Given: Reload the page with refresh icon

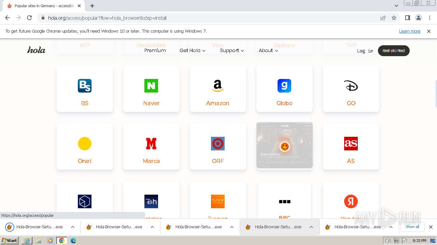Looking at the screenshot, I should 29,18.
